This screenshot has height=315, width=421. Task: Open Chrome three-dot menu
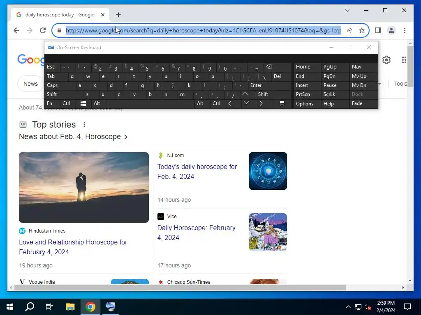click(405, 30)
